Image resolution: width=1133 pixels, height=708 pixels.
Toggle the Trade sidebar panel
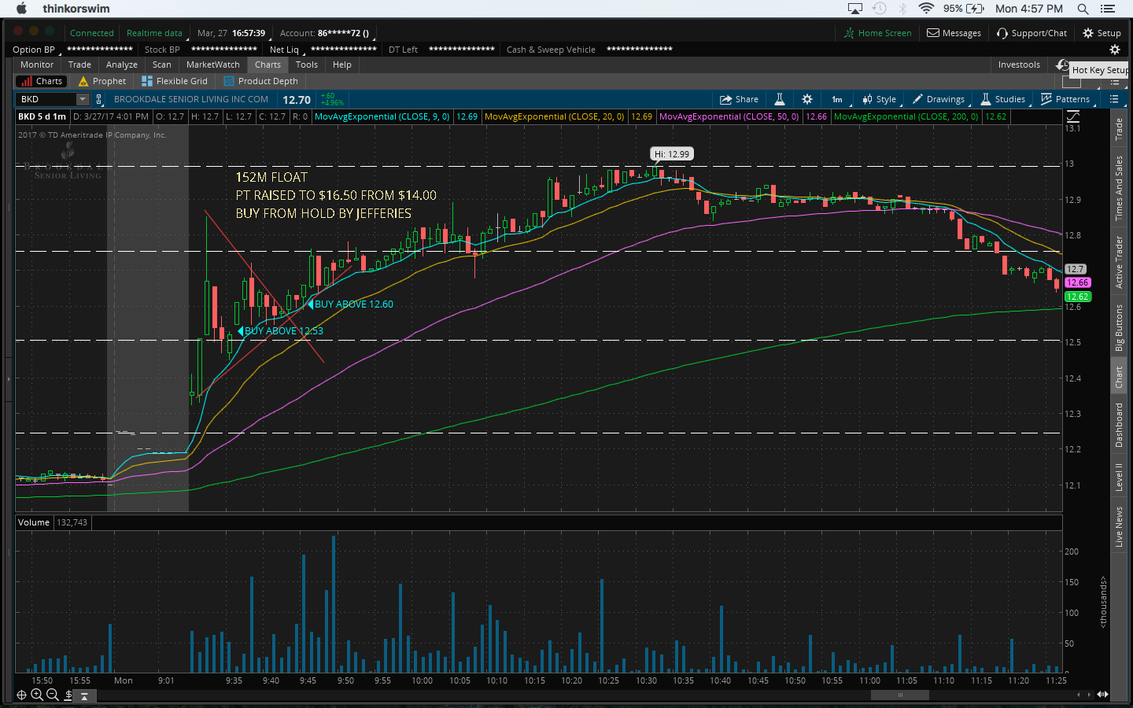(1118, 130)
